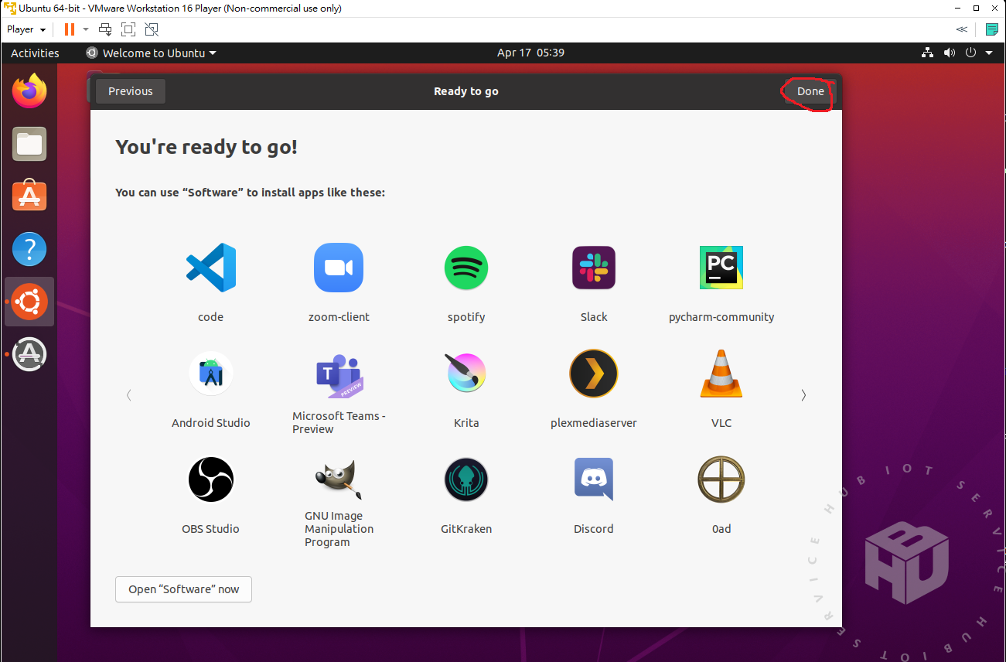Choose the spotify app icon

pyautogui.click(x=466, y=268)
